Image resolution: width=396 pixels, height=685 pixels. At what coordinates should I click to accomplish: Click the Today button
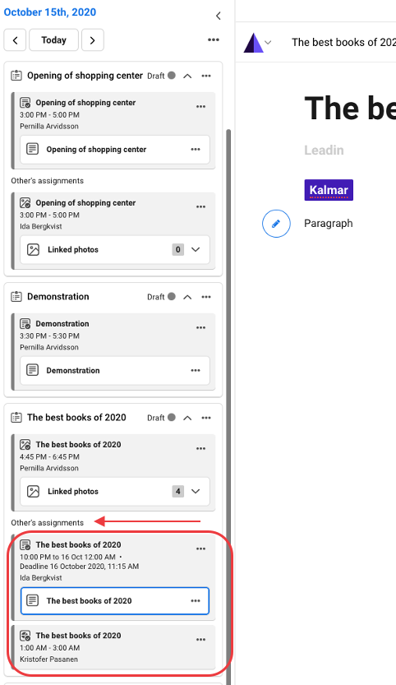[x=53, y=40]
